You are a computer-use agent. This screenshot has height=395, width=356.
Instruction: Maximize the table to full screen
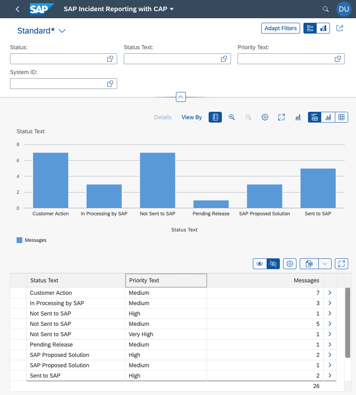pyautogui.click(x=342, y=264)
